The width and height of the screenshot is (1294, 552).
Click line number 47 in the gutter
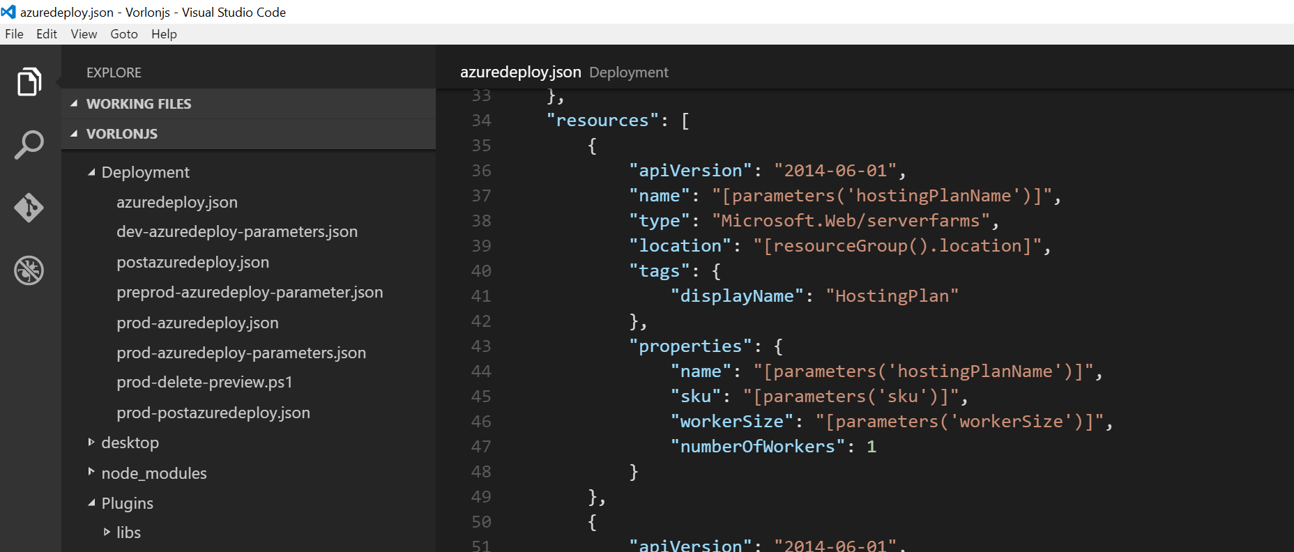[x=481, y=447]
